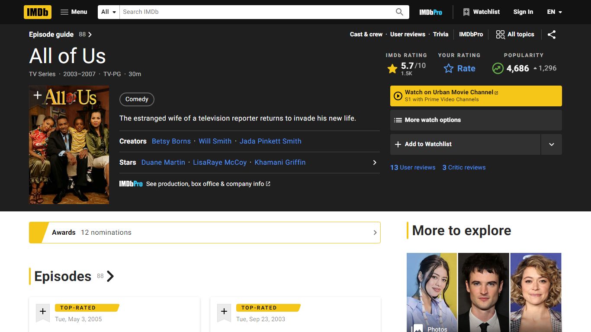This screenshot has height=332, width=591.
Task: Click the TV-PG rating label
Action: (x=112, y=74)
